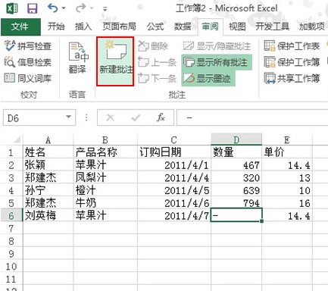The image size is (328, 291).
Task: Click the Excel application icon
Action: point(12,8)
